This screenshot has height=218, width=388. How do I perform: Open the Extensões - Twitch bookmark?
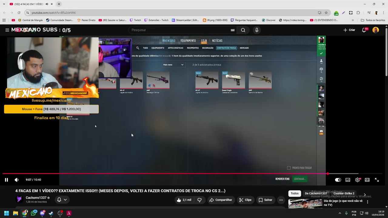click(x=156, y=20)
